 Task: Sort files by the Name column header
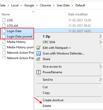6,14
